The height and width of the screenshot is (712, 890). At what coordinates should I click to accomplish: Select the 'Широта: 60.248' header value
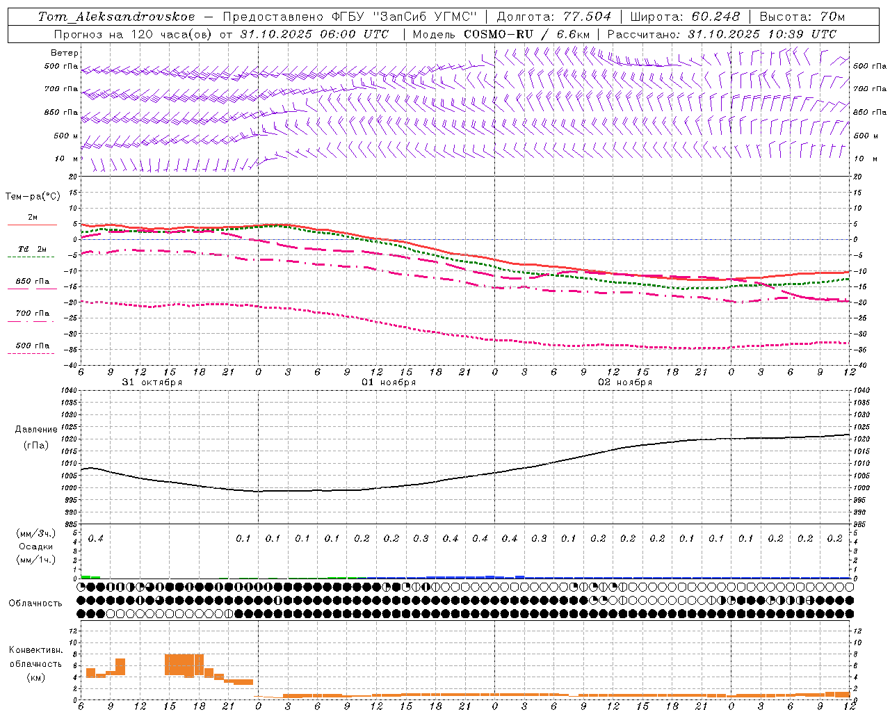(x=685, y=17)
